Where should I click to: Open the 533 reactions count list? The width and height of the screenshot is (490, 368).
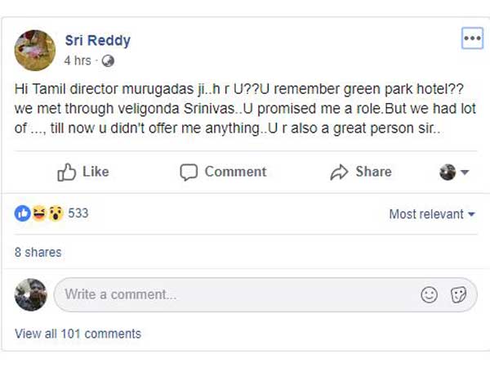pyautogui.click(x=78, y=213)
